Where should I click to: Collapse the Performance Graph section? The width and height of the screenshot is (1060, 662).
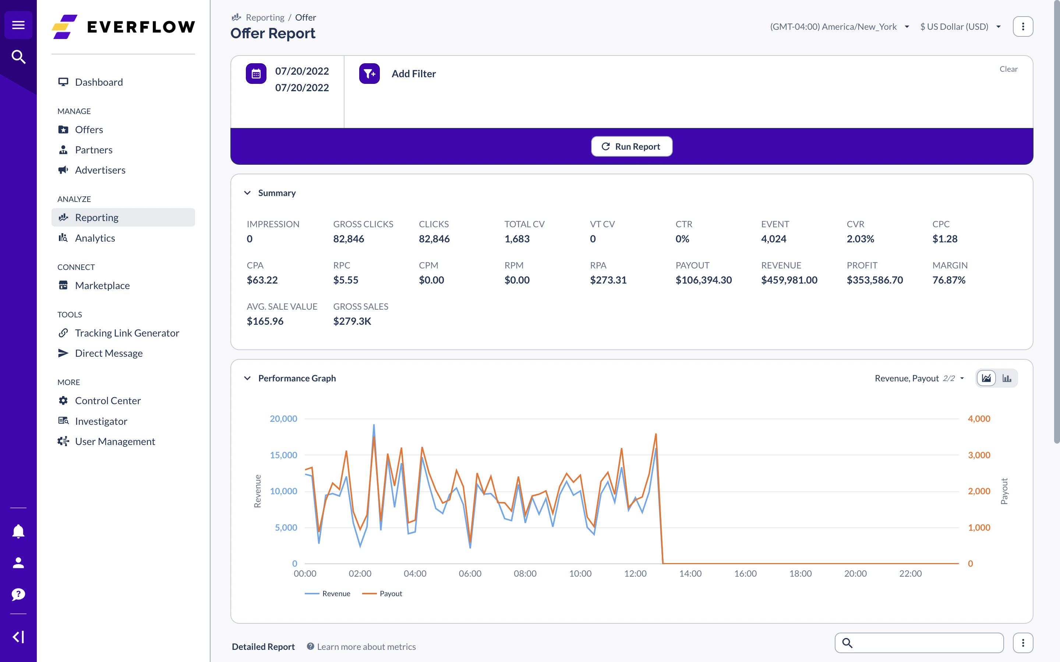[247, 377]
